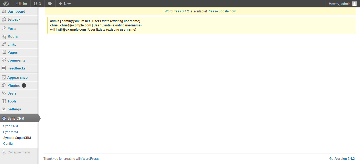The height and width of the screenshot is (164, 360).
Task: Collapse the admin menu via Collapse menu text
Action: [19, 152]
